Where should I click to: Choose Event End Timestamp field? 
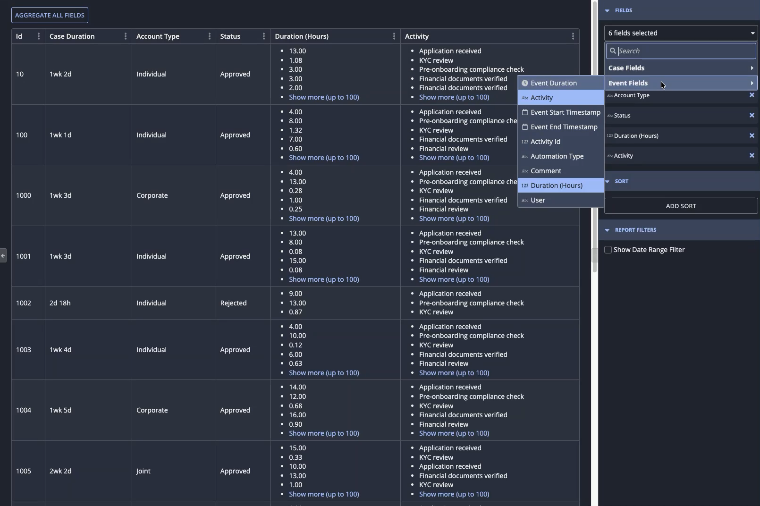click(561, 127)
